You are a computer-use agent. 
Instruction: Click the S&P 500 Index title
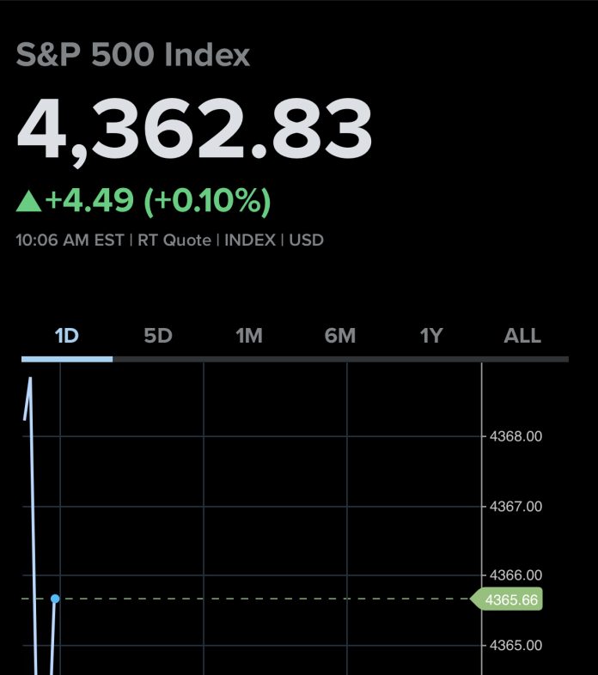pos(133,56)
